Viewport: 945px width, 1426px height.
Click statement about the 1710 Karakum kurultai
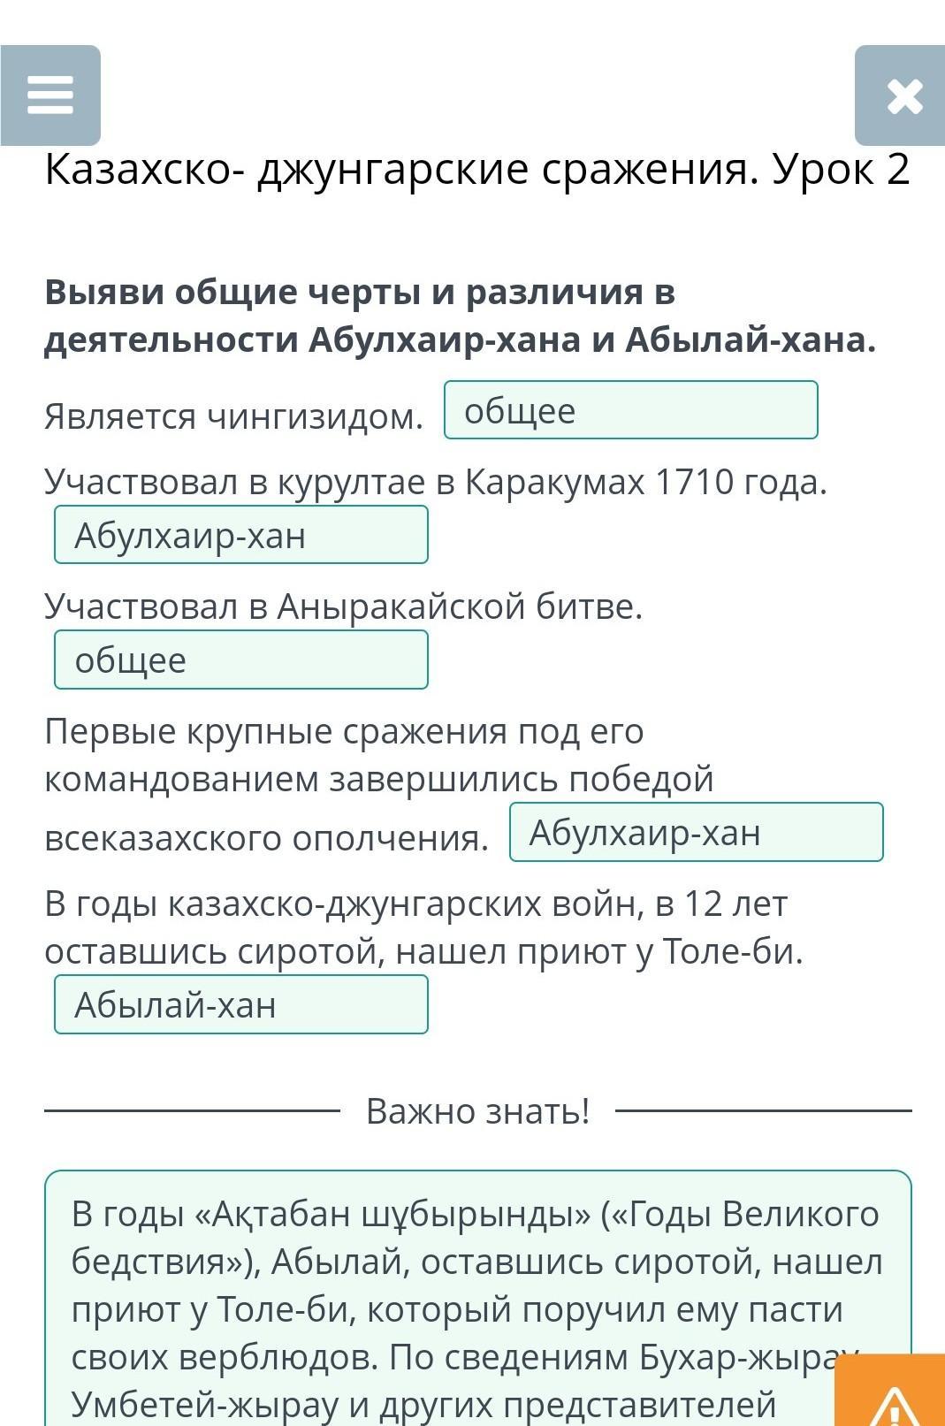(436, 482)
